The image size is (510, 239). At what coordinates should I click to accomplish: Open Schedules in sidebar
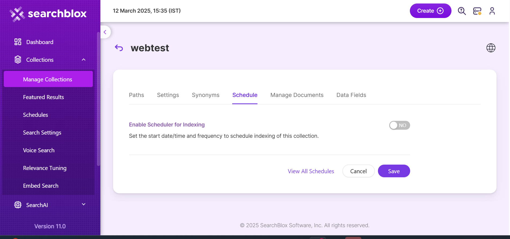(35, 115)
